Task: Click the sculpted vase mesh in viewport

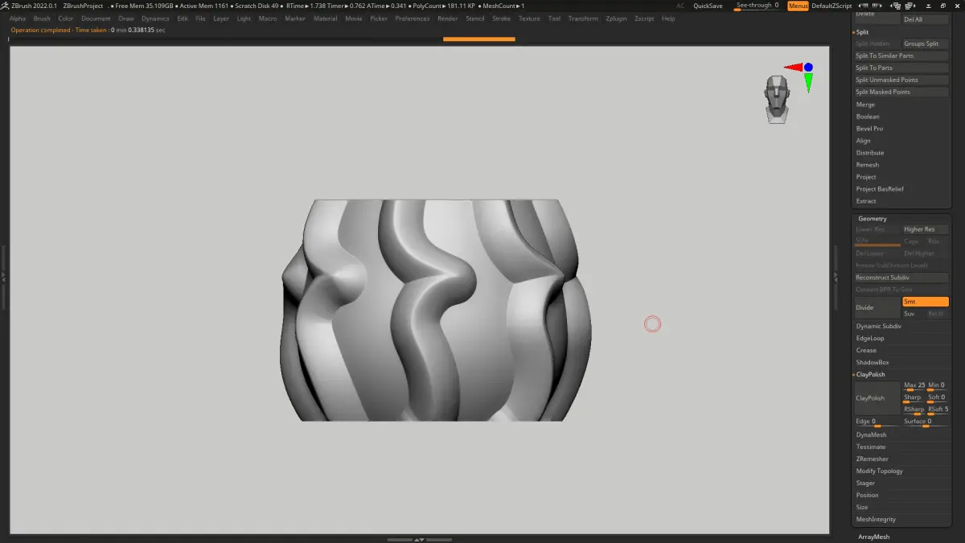Action: (437, 310)
